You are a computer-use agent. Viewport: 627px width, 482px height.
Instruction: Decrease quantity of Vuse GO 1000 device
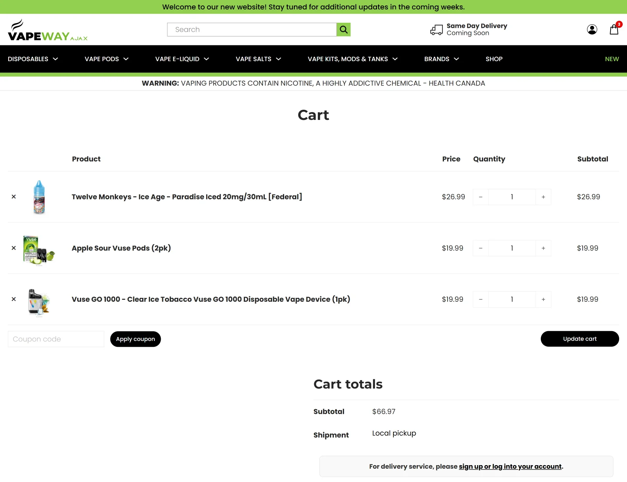480,299
